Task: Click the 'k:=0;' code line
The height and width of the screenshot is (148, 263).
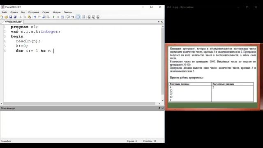Action: tap(22, 46)
